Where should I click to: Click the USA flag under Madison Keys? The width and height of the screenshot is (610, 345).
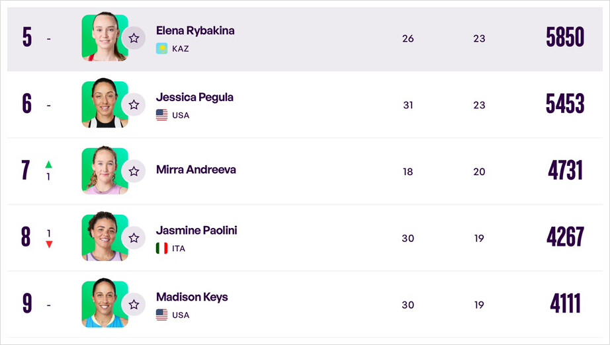pos(161,315)
